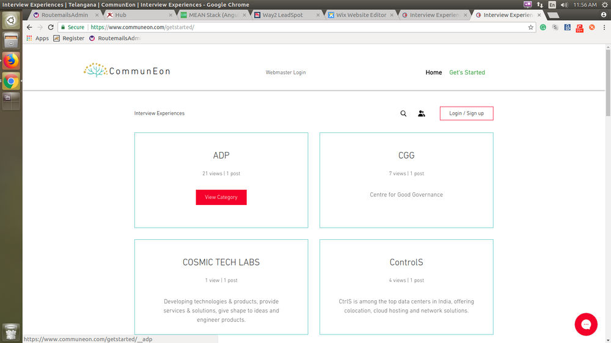The height and width of the screenshot is (343, 611).
Task: Click the address bar URL
Action: coord(142,27)
